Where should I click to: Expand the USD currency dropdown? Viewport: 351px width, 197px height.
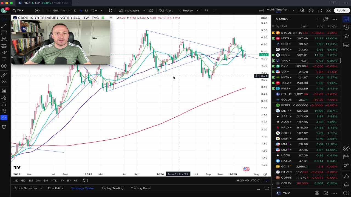[265, 18]
